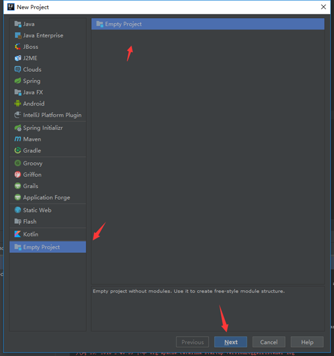
Task: Click the Java folder icon
Action: coord(17,24)
